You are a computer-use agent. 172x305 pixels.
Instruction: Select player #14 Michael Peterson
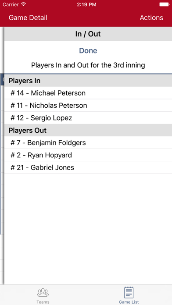pyautogui.click(x=88, y=93)
